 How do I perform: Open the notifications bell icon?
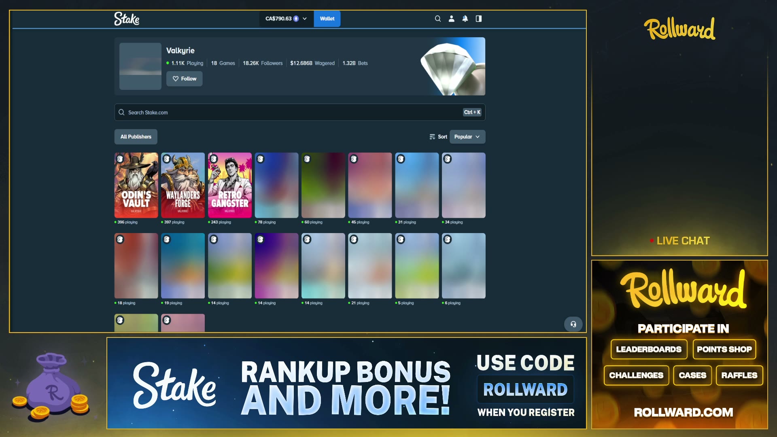coord(465,19)
